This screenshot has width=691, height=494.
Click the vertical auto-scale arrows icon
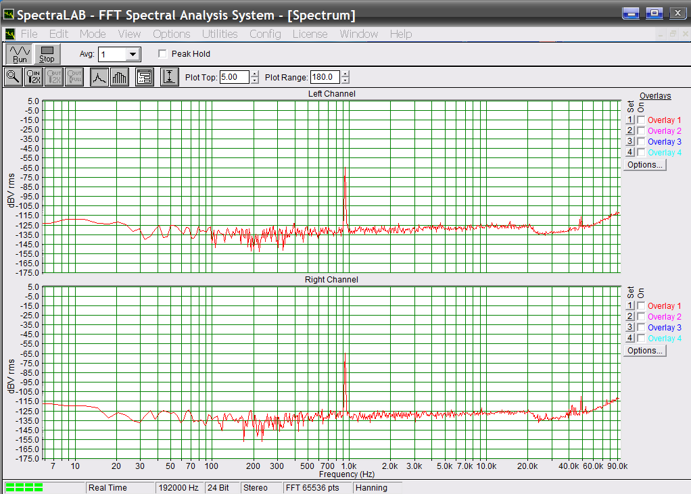tap(169, 77)
